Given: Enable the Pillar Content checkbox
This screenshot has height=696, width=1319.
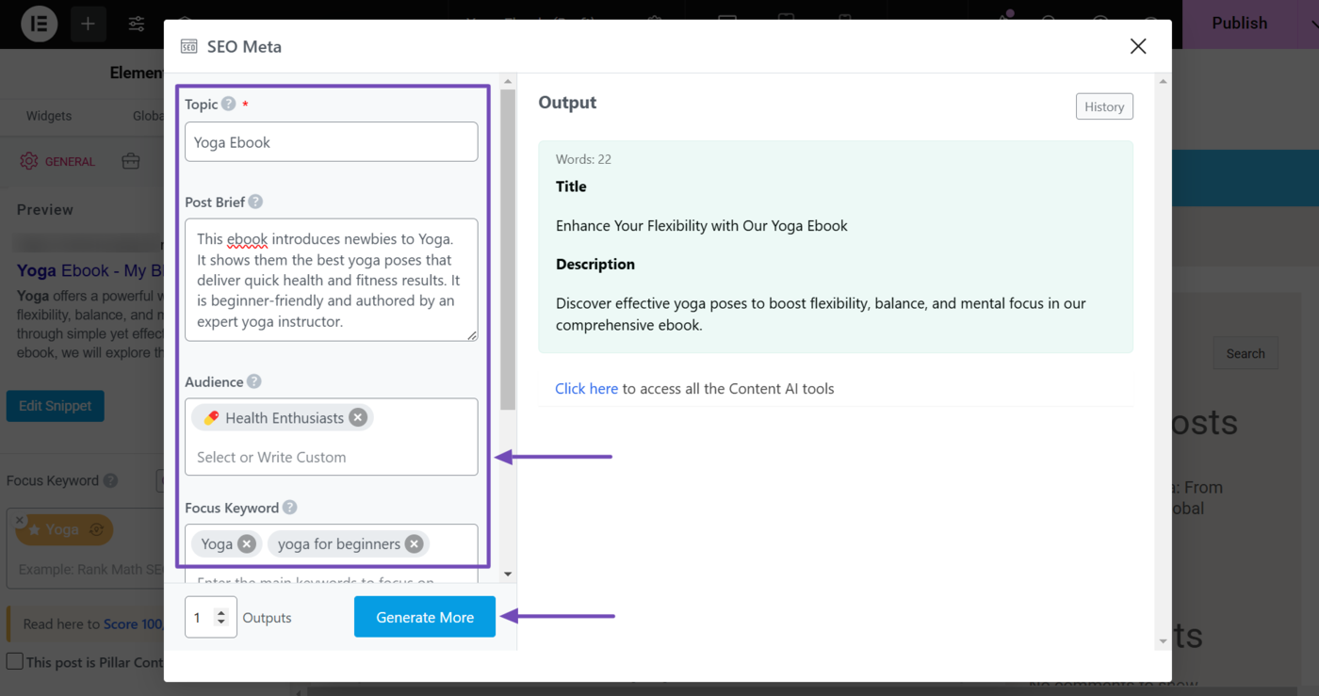Looking at the screenshot, I should [x=15, y=662].
